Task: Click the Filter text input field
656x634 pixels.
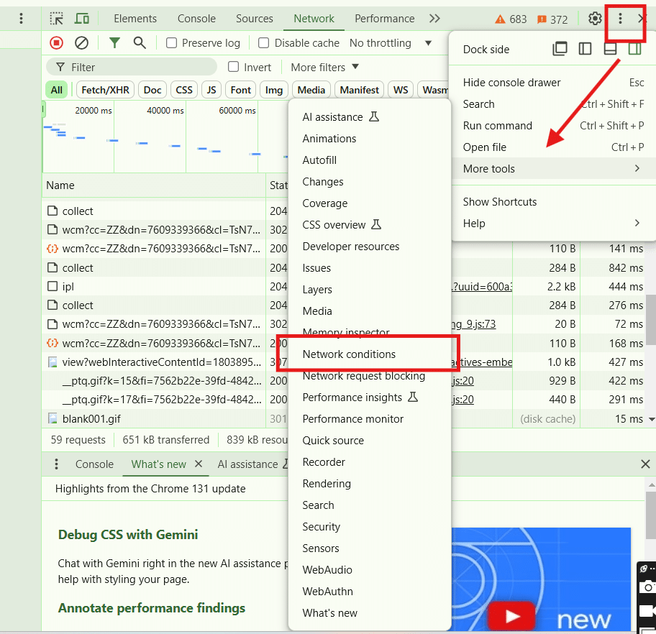Action: tap(137, 67)
